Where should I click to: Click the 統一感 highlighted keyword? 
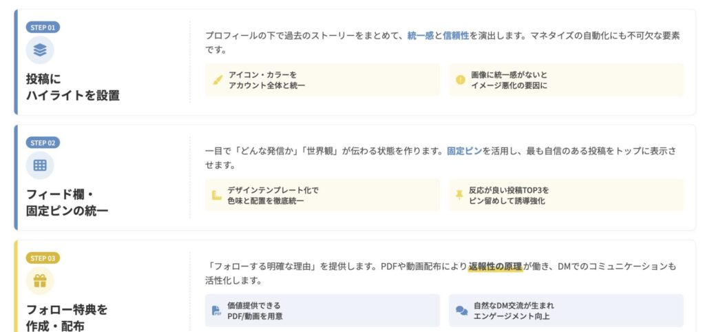(x=420, y=35)
